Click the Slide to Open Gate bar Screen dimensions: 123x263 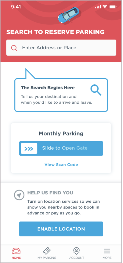tap(61, 149)
